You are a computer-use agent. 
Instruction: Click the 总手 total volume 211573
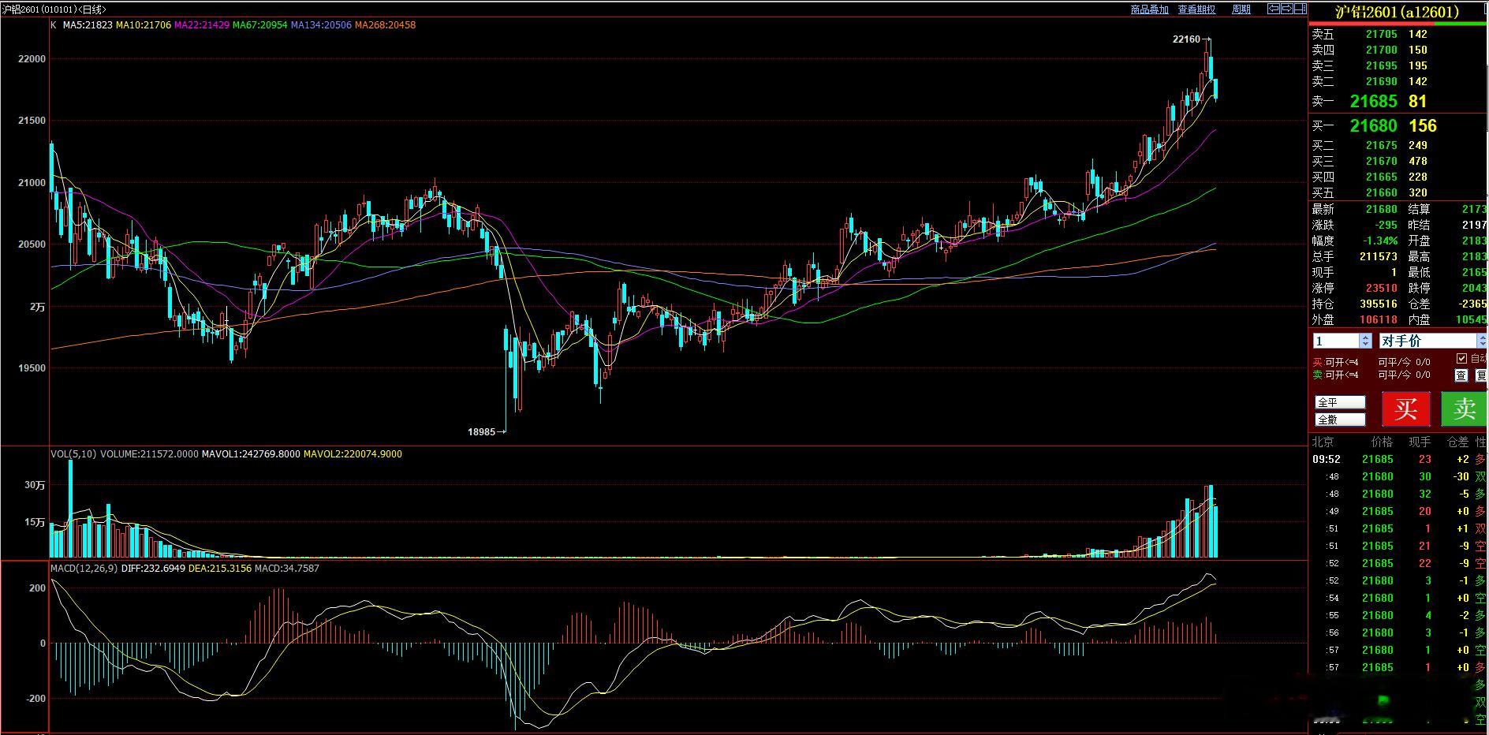[1379, 256]
